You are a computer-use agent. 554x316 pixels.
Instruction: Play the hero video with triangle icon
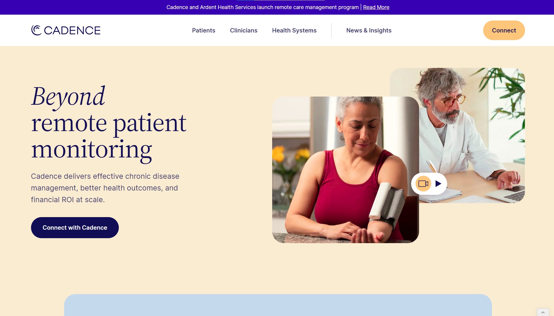438,184
